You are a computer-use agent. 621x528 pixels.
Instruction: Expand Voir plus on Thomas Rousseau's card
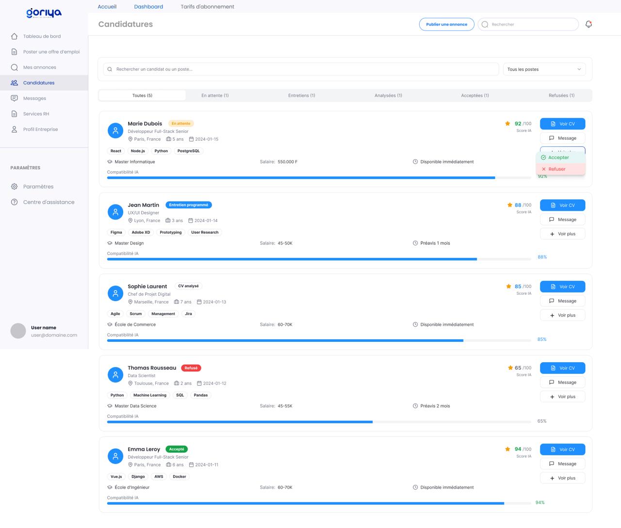(563, 397)
